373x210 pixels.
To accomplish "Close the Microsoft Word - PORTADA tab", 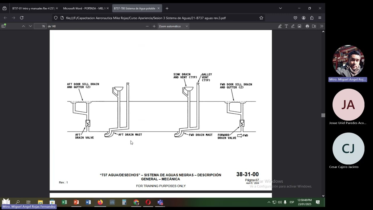I will 108,8.
